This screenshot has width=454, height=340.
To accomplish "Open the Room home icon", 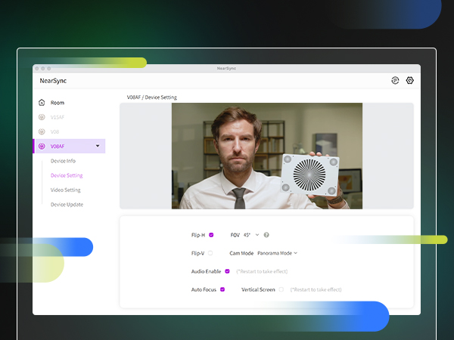I will 42,102.
